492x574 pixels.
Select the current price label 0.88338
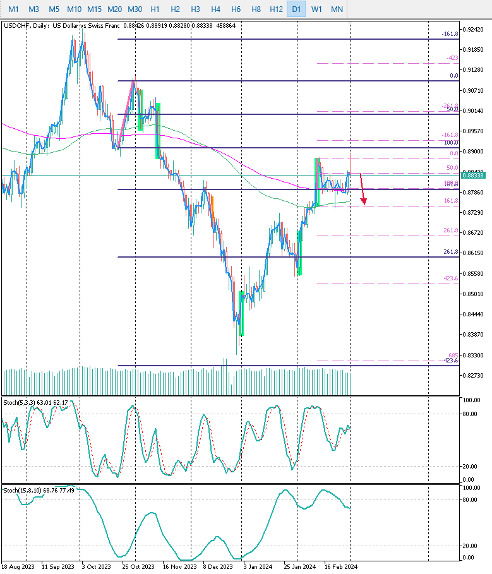click(473, 176)
